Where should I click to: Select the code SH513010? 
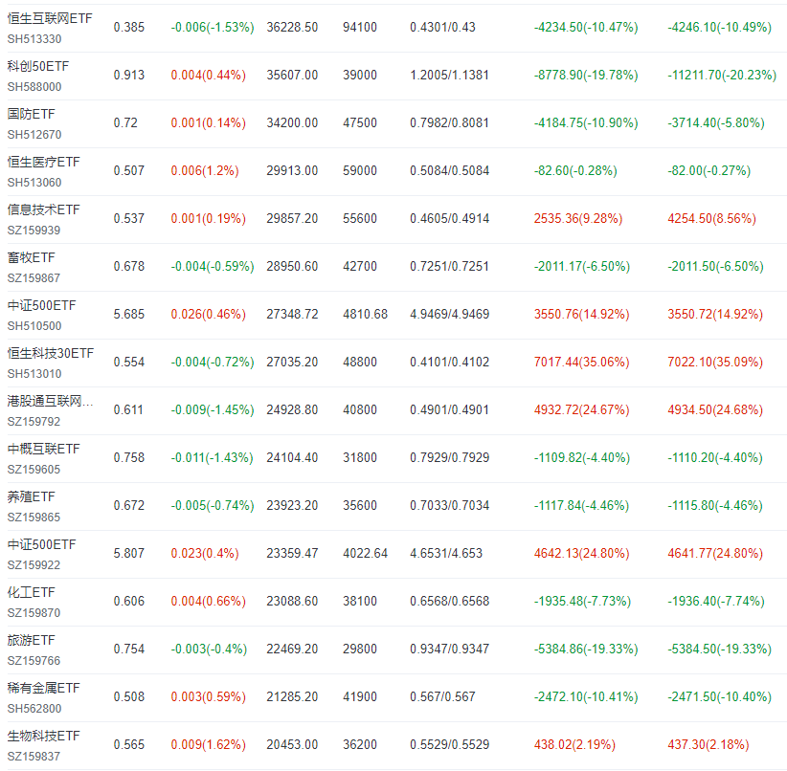(x=34, y=374)
